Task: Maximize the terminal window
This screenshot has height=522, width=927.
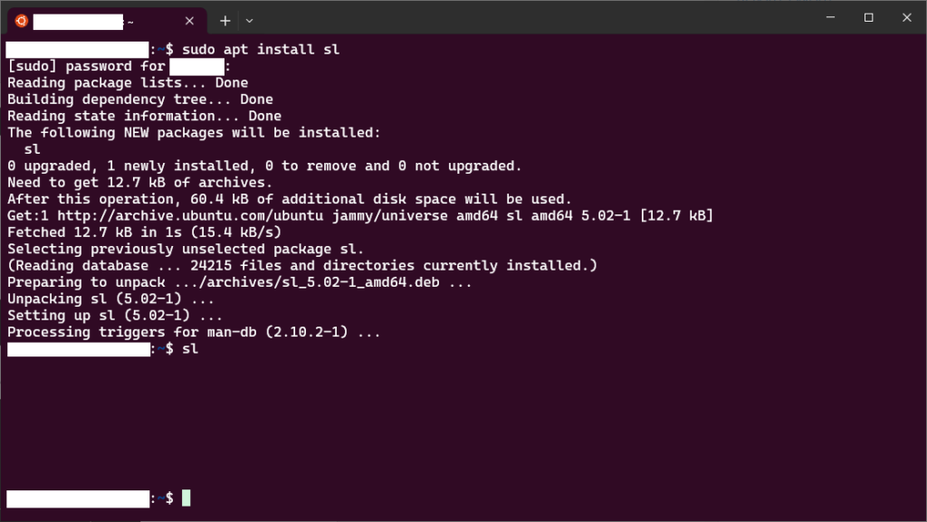Action: [x=868, y=18]
